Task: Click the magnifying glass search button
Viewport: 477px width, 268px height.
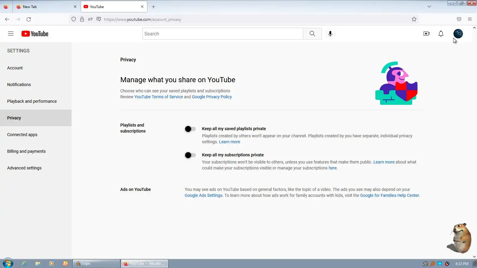Action: (x=312, y=34)
